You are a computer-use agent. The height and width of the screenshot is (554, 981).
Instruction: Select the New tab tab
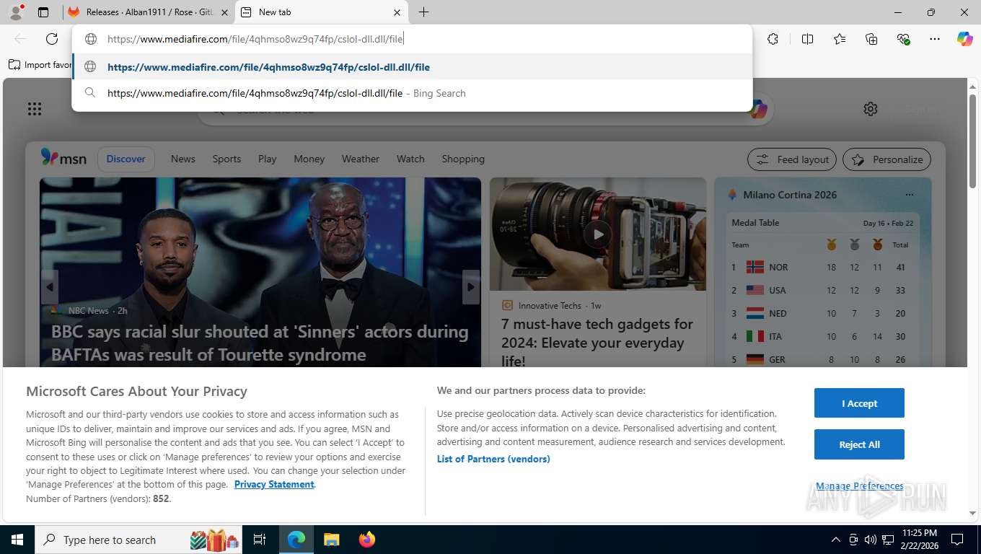[322, 12]
